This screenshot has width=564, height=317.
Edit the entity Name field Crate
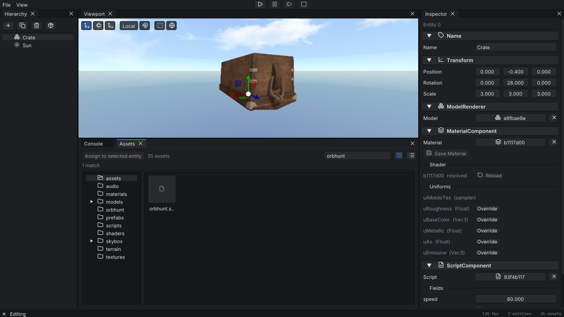click(x=516, y=47)
